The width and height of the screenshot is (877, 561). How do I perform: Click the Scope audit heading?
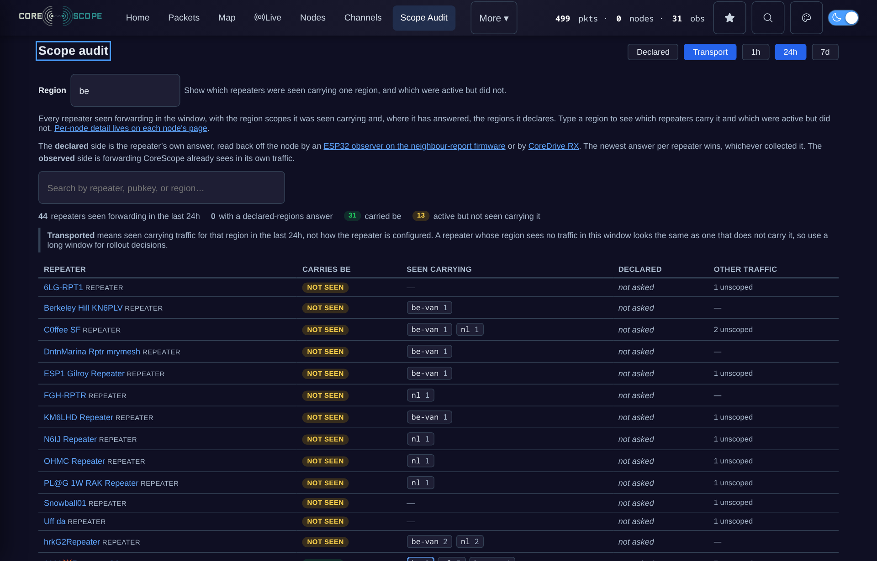73,51
